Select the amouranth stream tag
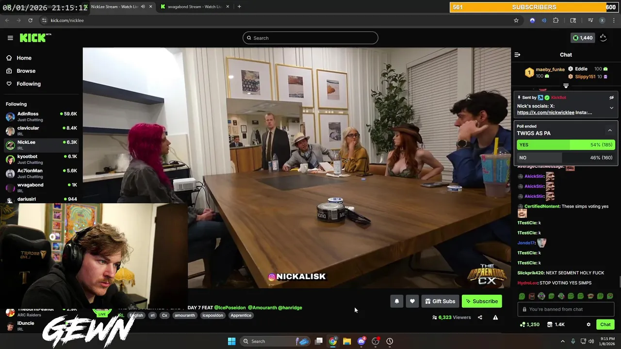 pyautogui.click(x=185, y=316)
